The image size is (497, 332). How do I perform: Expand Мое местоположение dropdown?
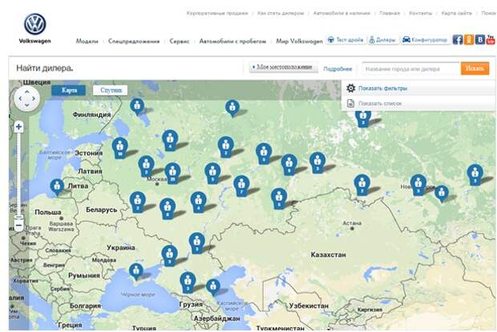coord(284,67)
